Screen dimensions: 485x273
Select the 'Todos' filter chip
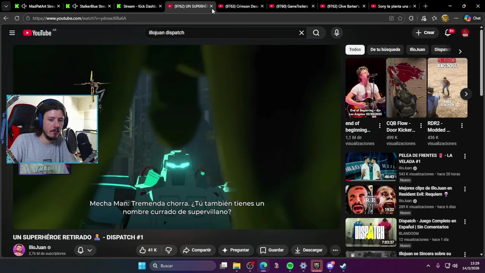click(355, 49)
